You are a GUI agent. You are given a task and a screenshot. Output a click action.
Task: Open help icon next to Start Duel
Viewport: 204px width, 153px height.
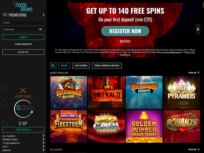[5, 89]
